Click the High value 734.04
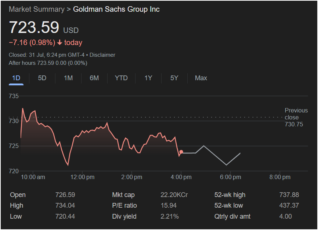The image size is (318, 230). 65,205
